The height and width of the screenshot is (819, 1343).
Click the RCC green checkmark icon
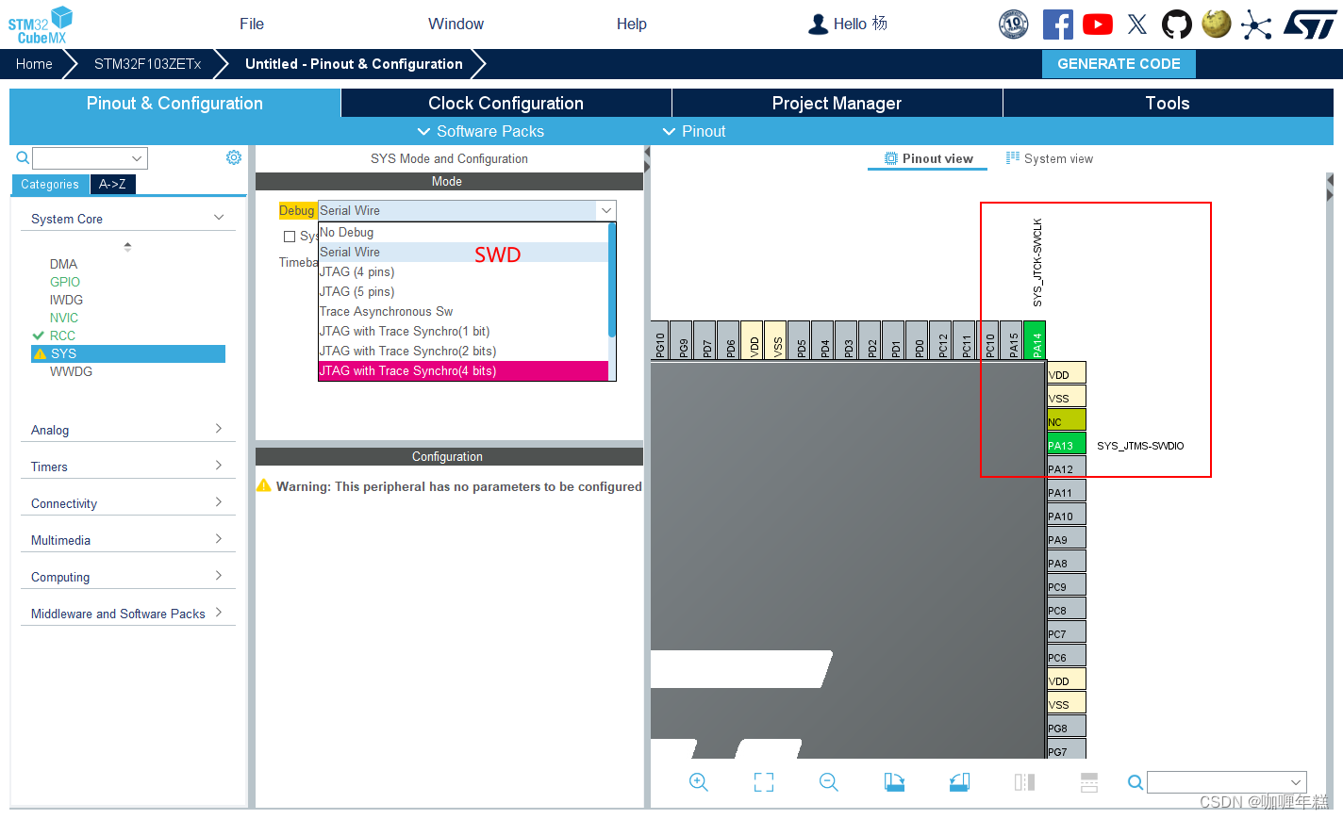(x=39, y=336)
